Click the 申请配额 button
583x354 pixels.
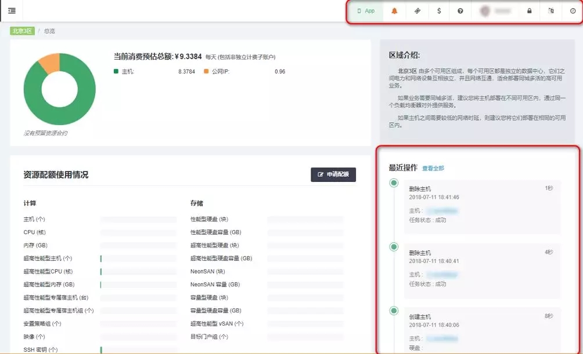(x=333, y=174)
